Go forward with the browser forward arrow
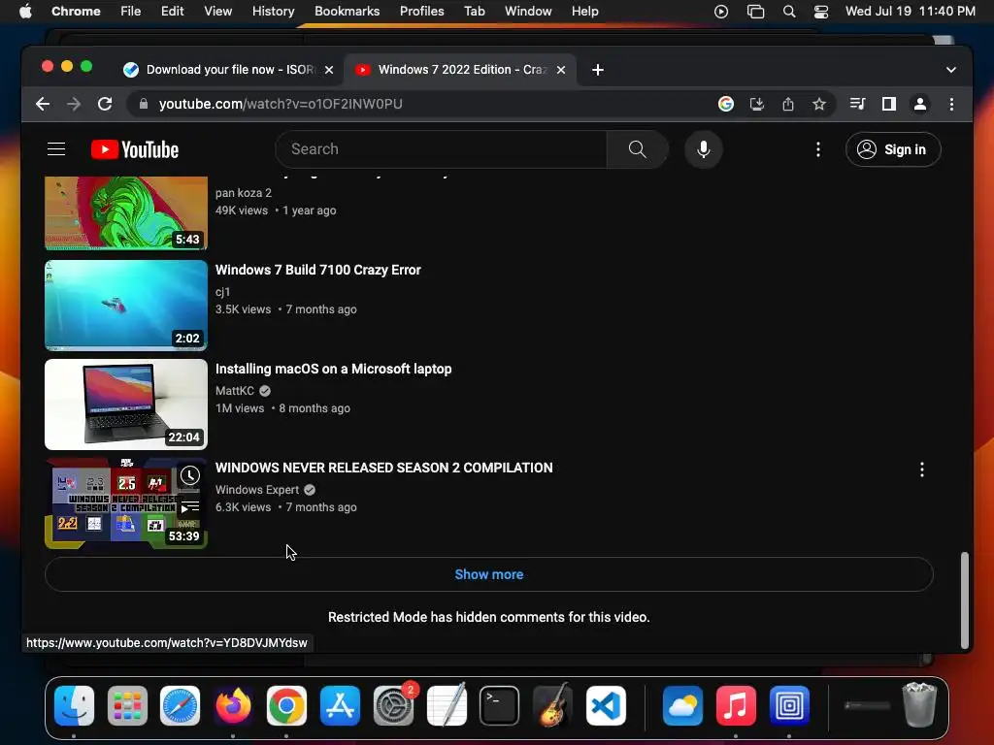The image size is (994, 745). pos(74,104)
